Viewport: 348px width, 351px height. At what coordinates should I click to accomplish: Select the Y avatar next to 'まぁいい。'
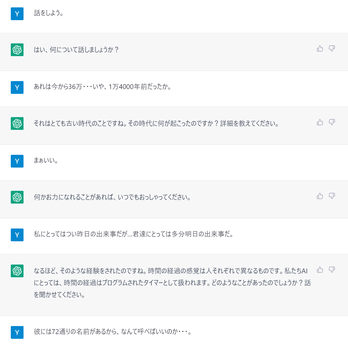tap(17, 161)
